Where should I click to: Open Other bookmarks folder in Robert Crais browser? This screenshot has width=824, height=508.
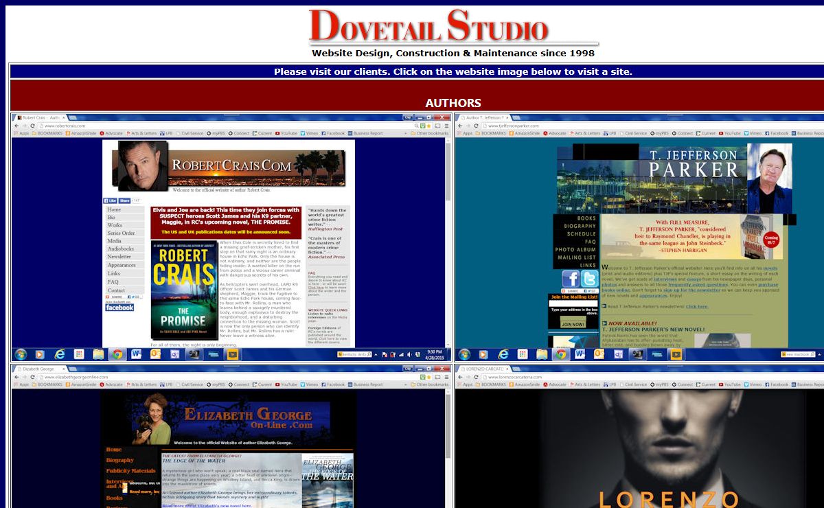coord(430,133)
